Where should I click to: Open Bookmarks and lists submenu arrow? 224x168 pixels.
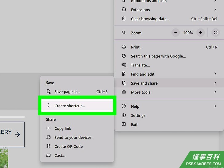tap(215, 1)
